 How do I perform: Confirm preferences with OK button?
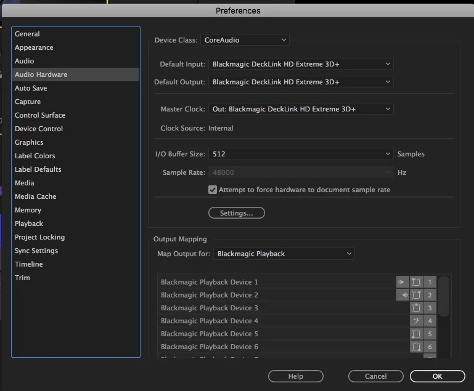pos(438,376)
